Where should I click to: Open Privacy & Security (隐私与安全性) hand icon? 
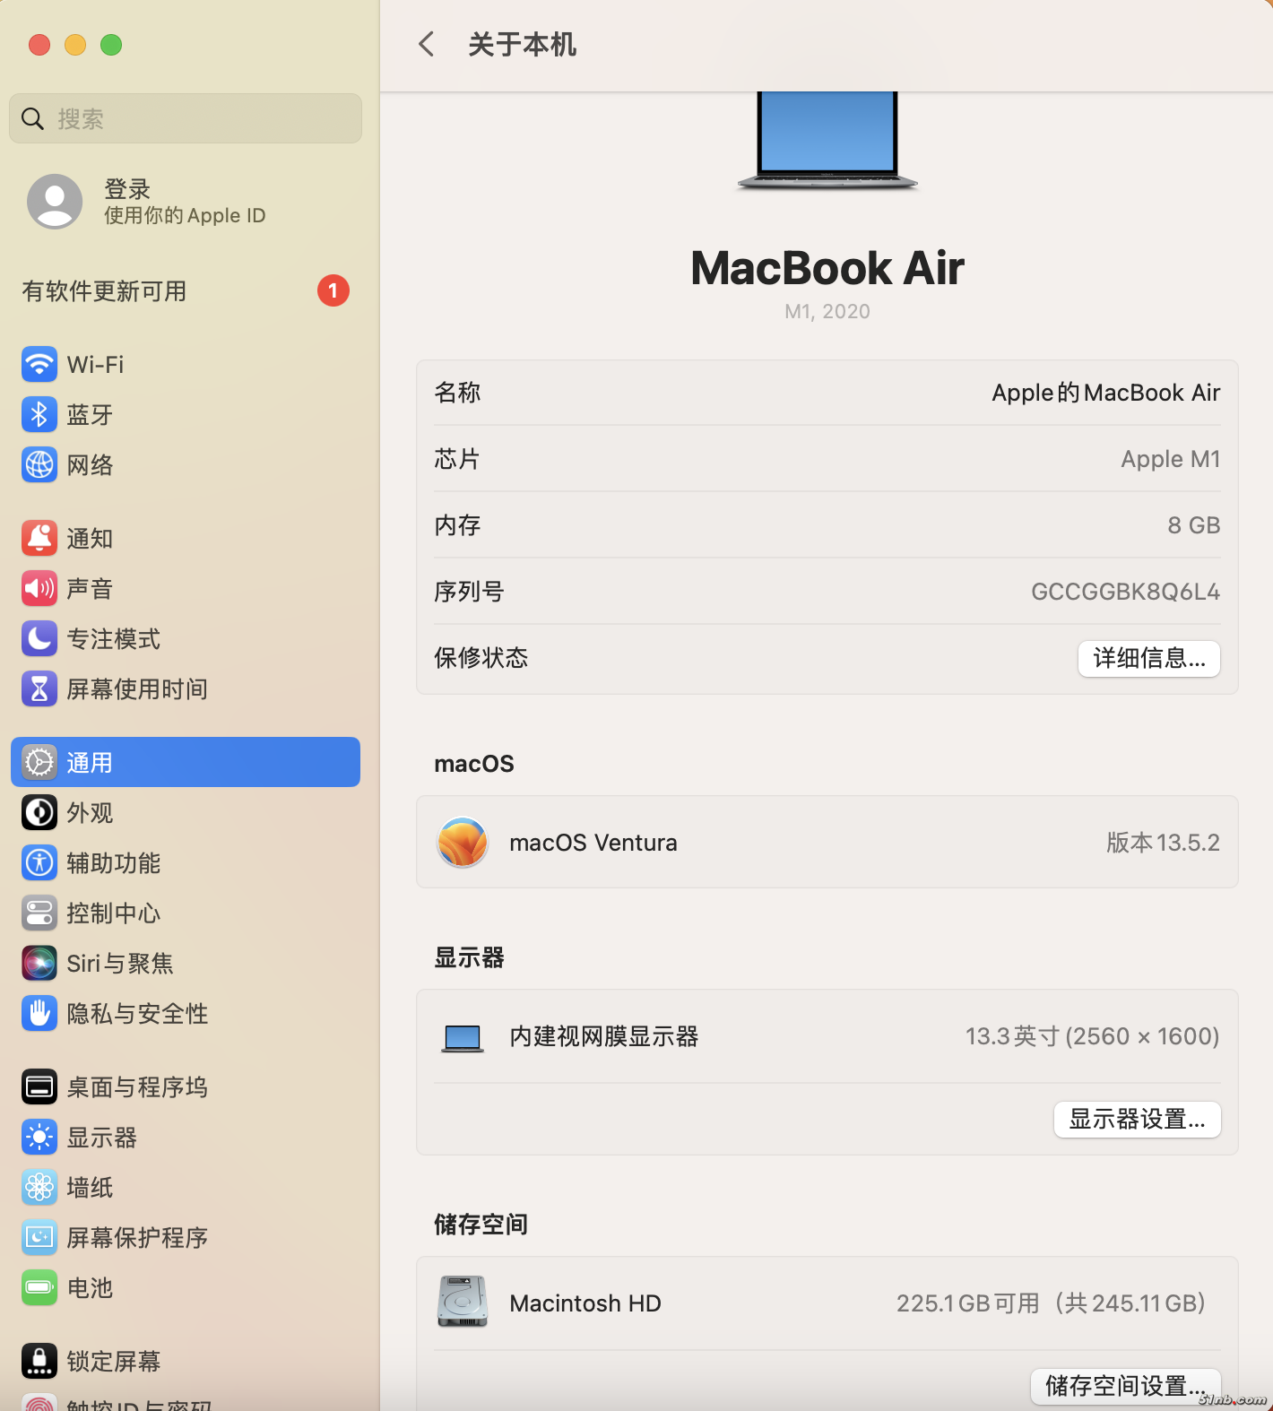click(x=39, y=1013)
